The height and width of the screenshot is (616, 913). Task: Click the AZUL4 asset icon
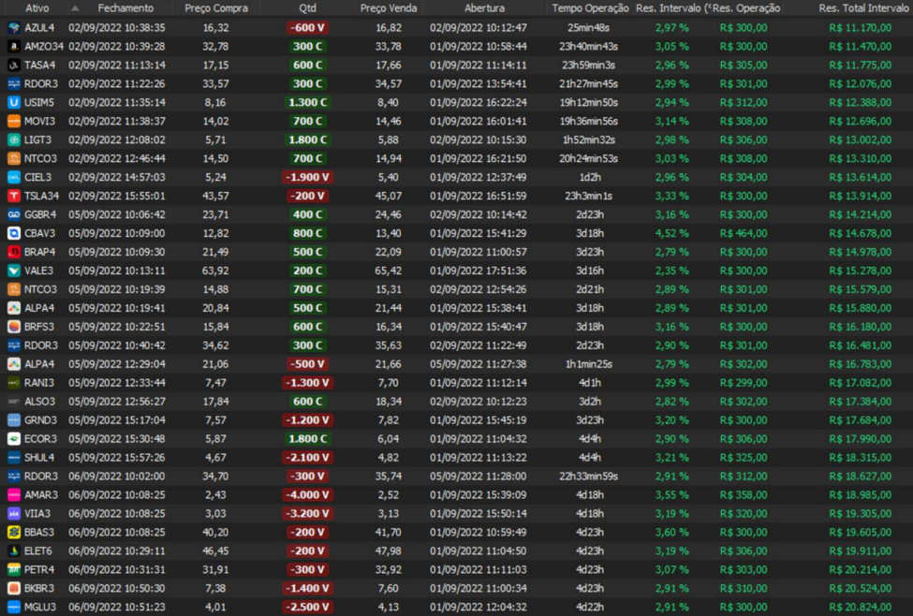click(x=14, y=28)
